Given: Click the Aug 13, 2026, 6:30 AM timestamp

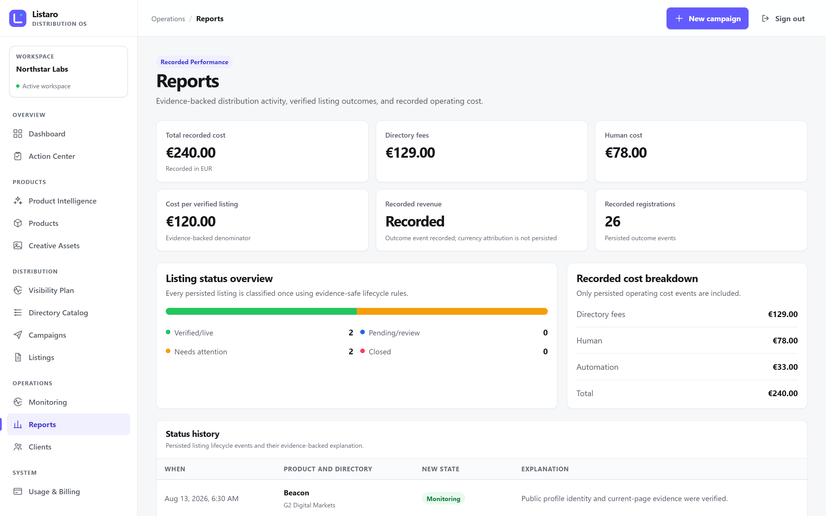Looking at the screenshot, I should tap(201, 499).
